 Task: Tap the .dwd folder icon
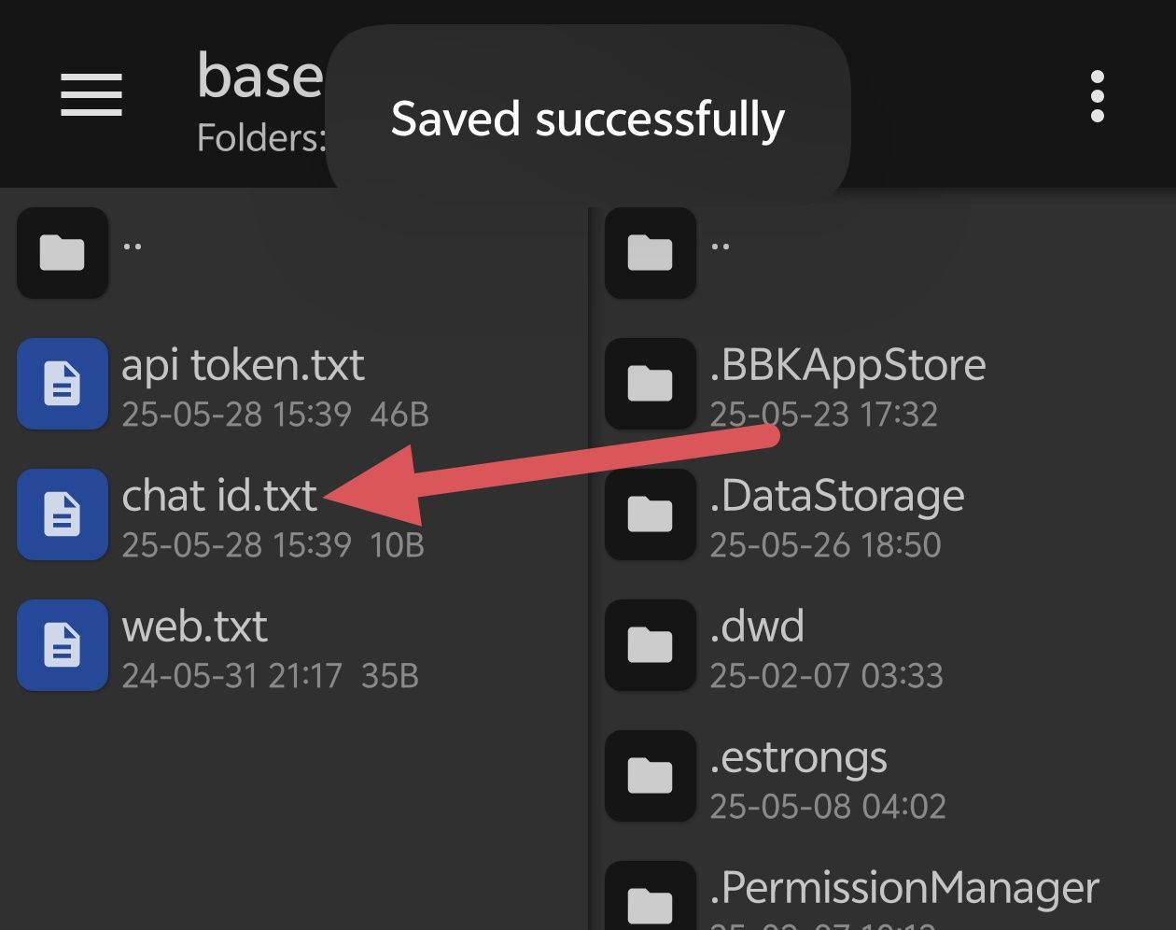point(651,645)
